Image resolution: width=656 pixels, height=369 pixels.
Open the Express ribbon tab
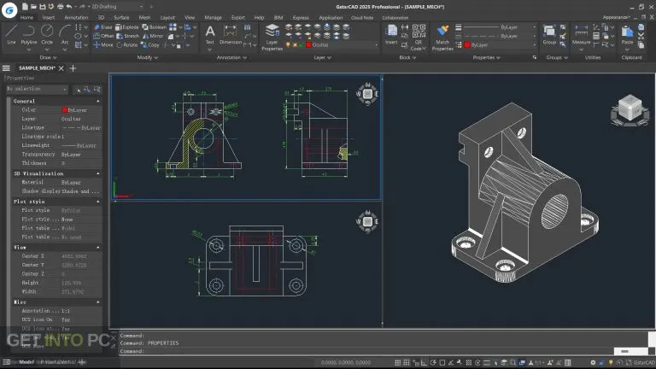[301, 18]
